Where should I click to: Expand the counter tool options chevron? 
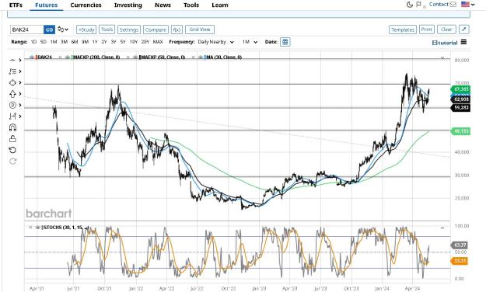point(20,106)
